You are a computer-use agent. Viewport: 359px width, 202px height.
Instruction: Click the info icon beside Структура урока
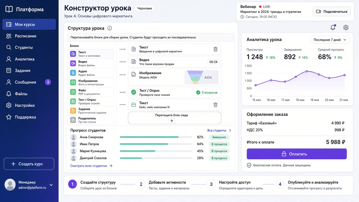(110, 28)
